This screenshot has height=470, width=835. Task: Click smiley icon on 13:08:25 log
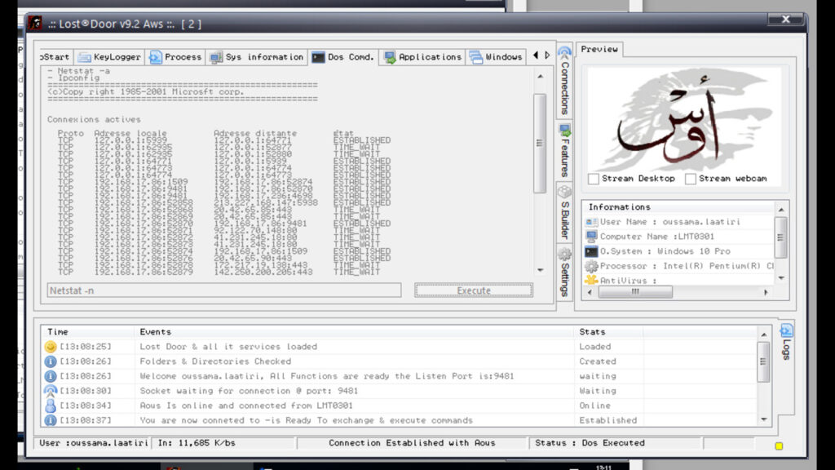tap(50, 347)
